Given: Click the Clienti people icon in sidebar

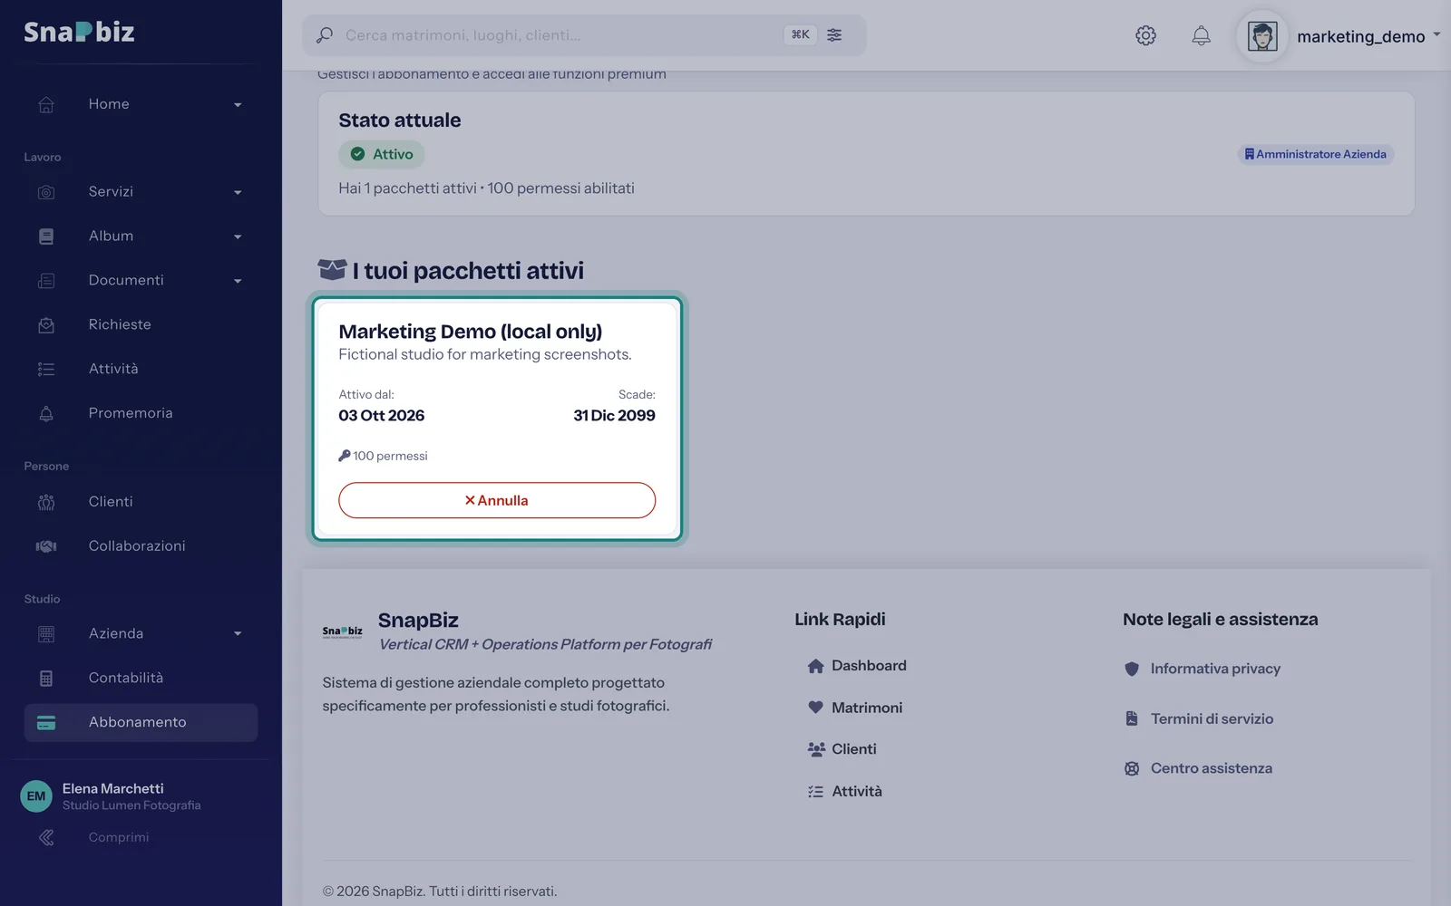Looking at the screenshot, I should (x=46, y=502).
